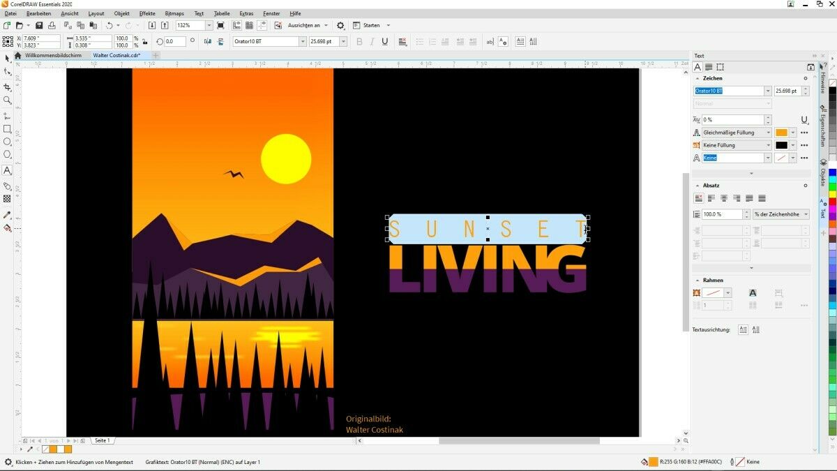Select the Ellipse tool
The image size is (837, 471).
pyautogui.click(x=7, y=142)
